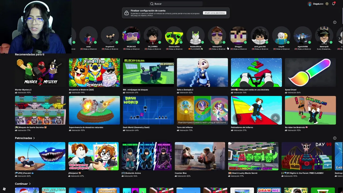
Task: Open No robar los Brainrots thumbnail
Action: click(310, 110)
